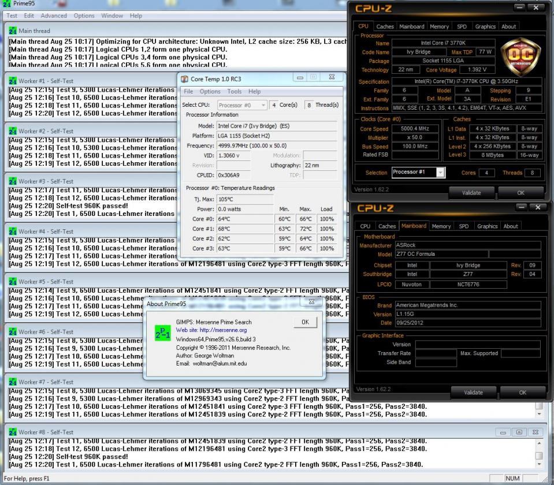The height and width of the screenshot is (485, 554).
Task: Expand the Processor #1 Selection dropdown in CPU-Z
Action: pyautogui.click(x=440, y=173)
